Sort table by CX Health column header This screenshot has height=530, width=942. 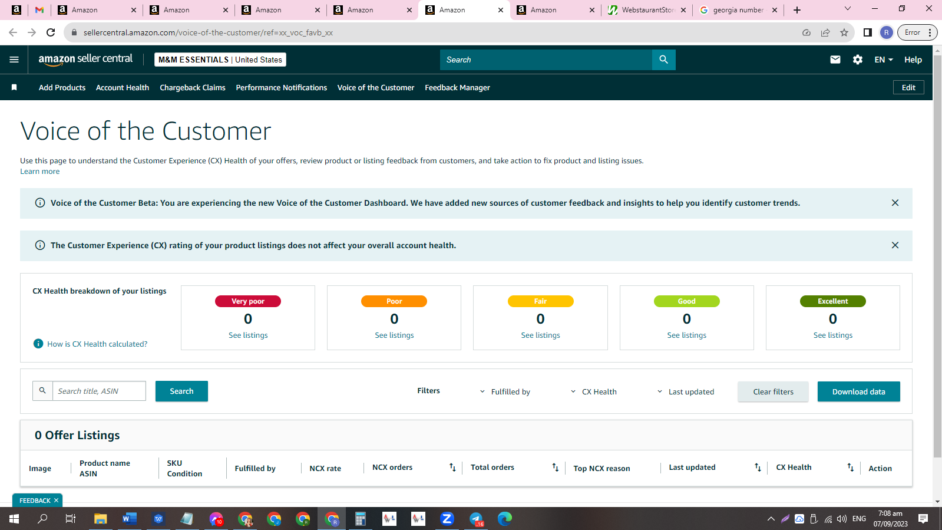pos(850,468)
